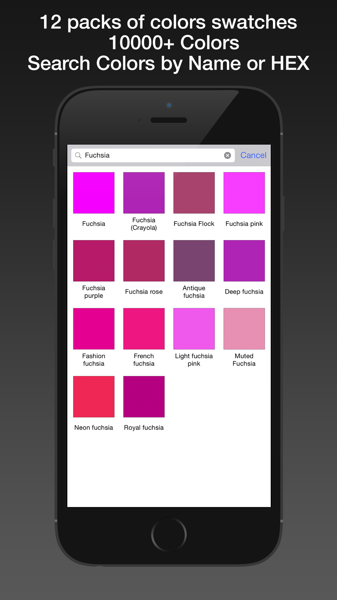Screen dimensions: 337x600
Task: Clear the Fuchsia search text
Action: tap(227, 155)
